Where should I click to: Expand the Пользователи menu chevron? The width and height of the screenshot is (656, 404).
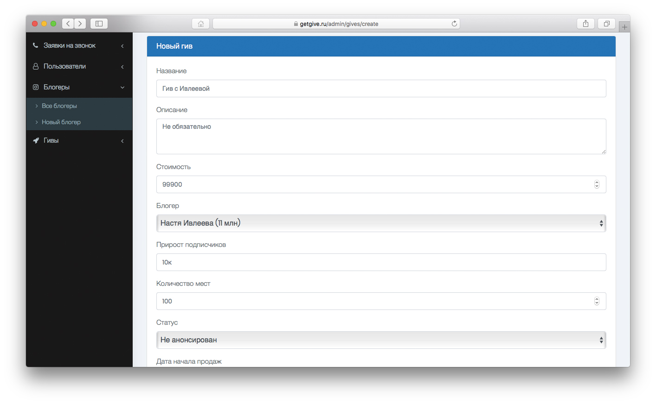122,67
